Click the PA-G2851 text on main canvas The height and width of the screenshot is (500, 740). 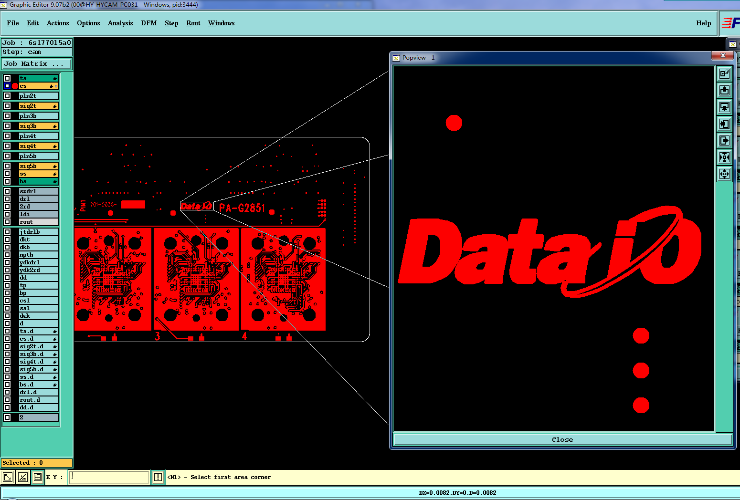(242, 208)
